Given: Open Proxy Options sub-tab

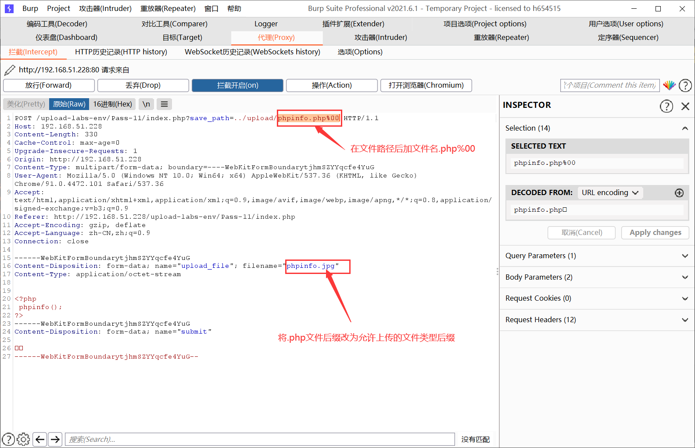Looking at the screenshot, I should click(360, 52).
